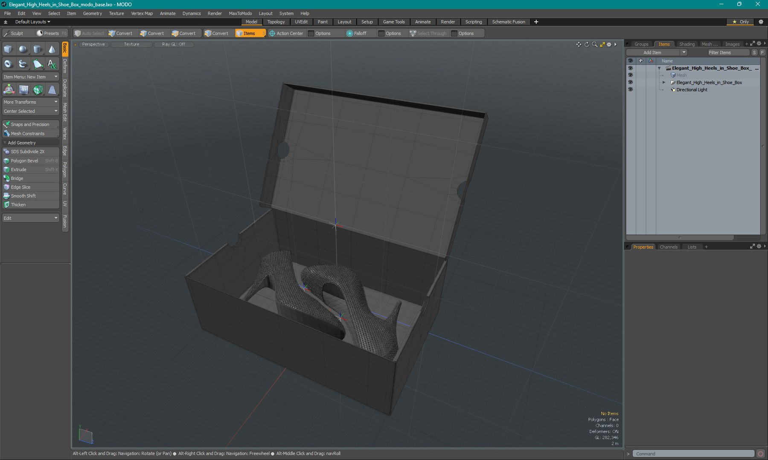Open the More Transforms dropdown
768x460 pixels.
coord(31,102)
